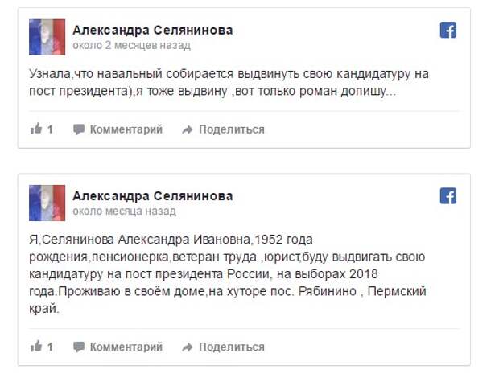
Task: Click 'Комментарий' under the Навальный post
Action: (126, 129)
